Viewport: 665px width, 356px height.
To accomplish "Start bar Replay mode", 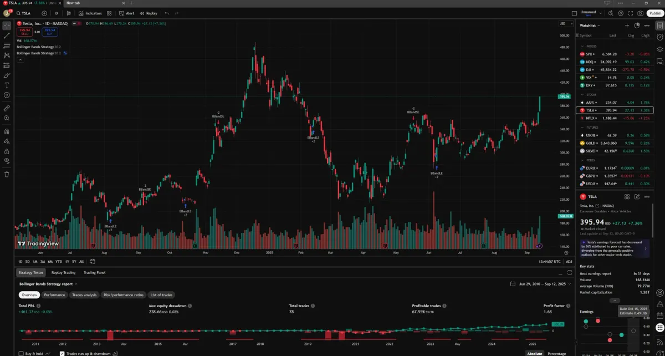I will (149, 13).
